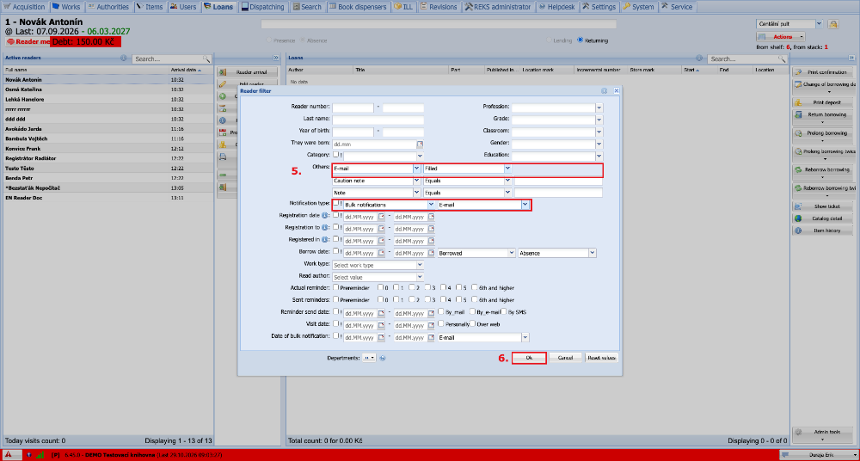This screenshot has width=860, height=461.
Task: Click the help icon in Active readers header
Action: point(124,58)
